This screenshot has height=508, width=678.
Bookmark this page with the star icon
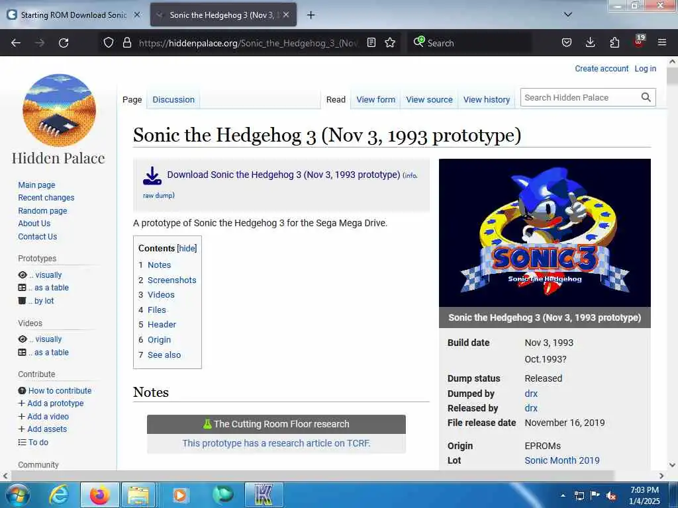tap(390, 43)
